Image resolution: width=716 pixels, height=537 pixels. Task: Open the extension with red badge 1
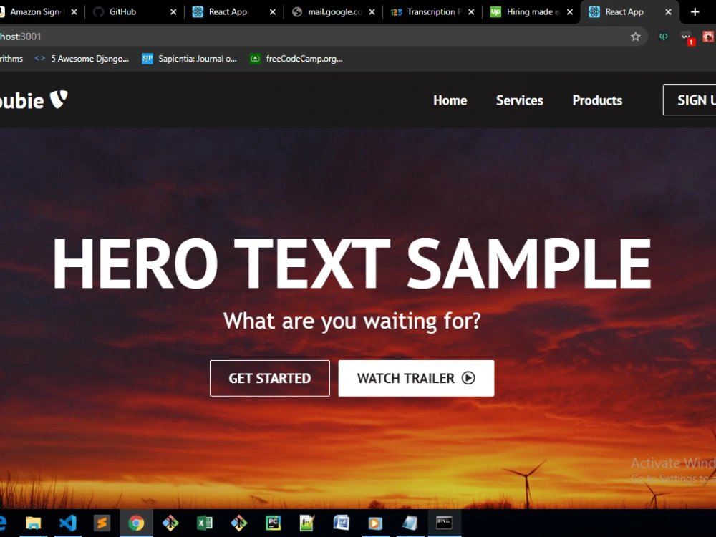tap(687, 37)
